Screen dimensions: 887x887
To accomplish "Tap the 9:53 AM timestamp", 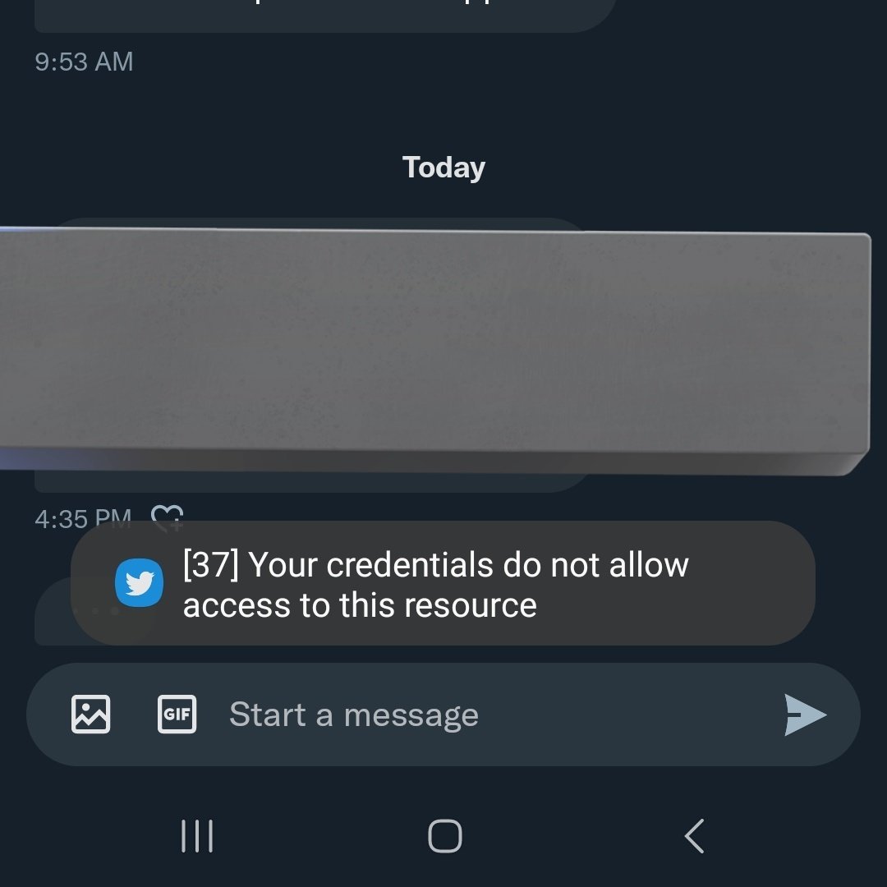I will 84,62.
